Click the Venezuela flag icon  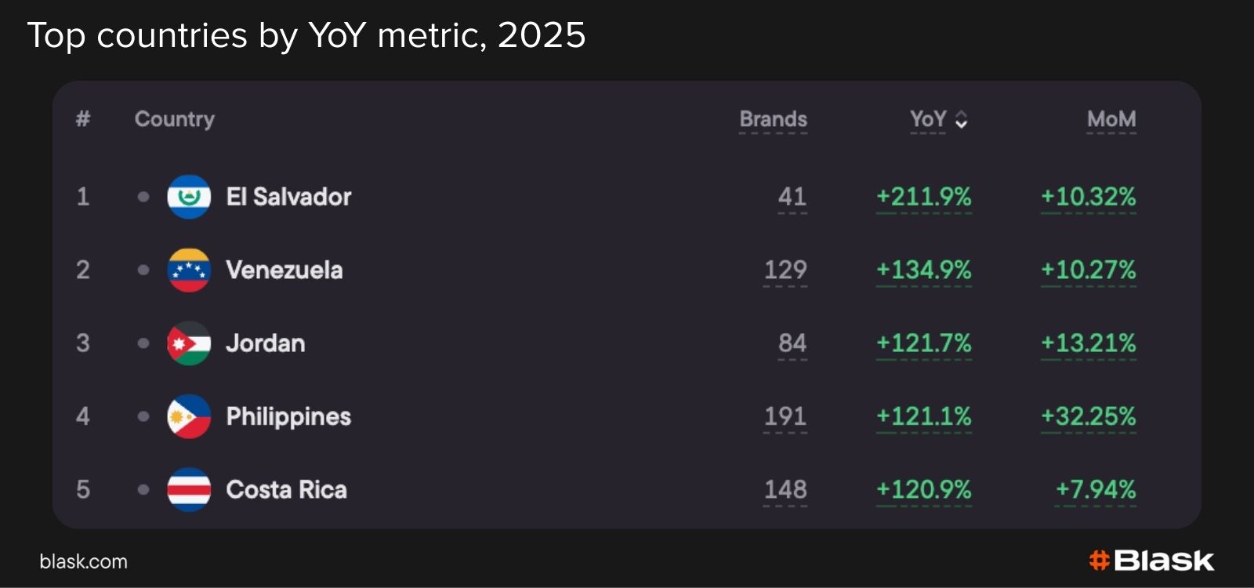click(189, 270)
